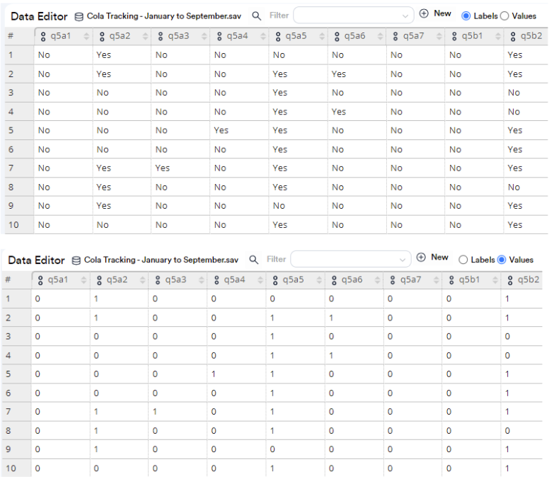Click the variable type icon of q5b2 in the bottom table
The image size is (549, 479).
coord(510,280)
